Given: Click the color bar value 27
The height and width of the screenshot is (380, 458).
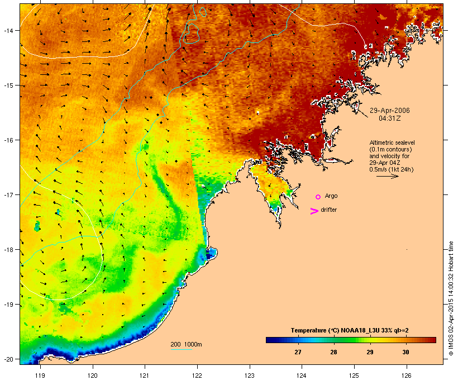Looking at the screenshot, I should 298,352.
